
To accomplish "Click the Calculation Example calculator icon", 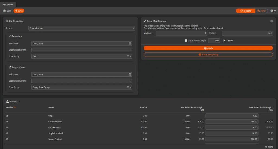I will point(186,41).
